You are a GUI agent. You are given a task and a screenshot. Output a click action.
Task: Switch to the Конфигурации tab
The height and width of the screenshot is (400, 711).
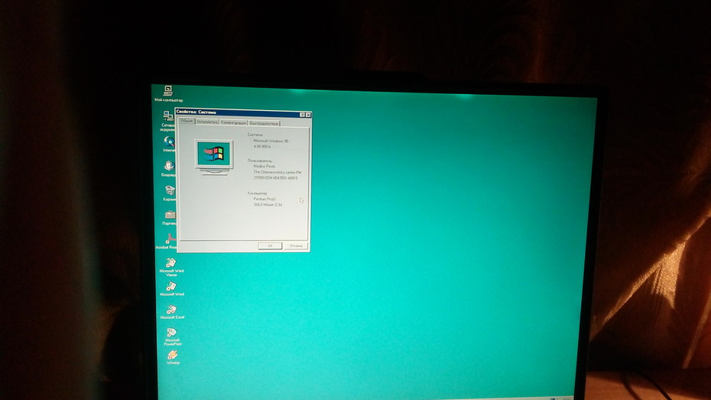233,122
